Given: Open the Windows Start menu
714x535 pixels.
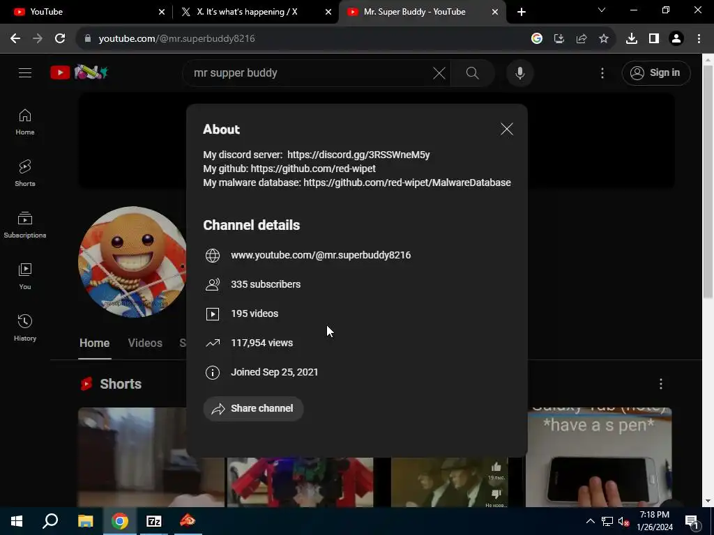Looking at the screenshot, I should coord(17,521).
